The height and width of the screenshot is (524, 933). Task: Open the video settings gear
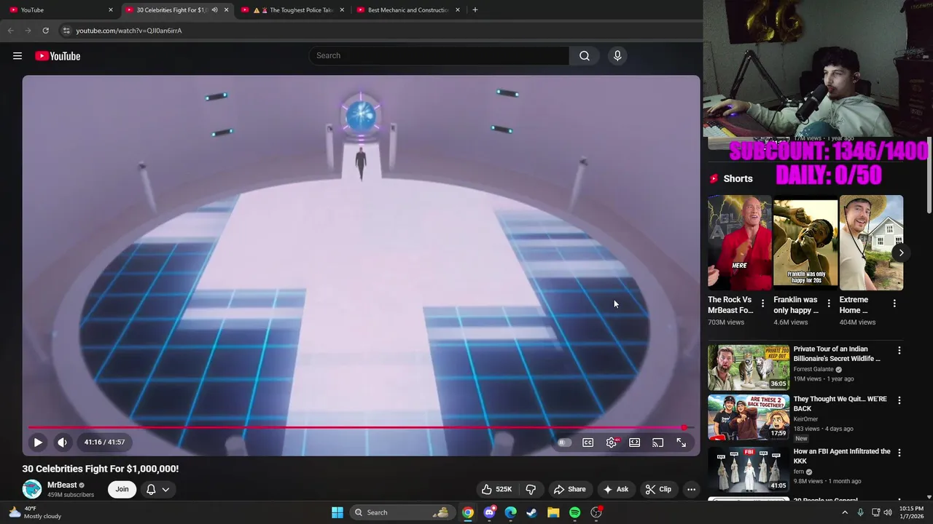612,442
